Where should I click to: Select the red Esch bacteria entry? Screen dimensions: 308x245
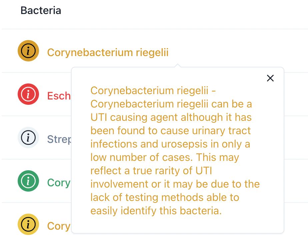(59, 96)
